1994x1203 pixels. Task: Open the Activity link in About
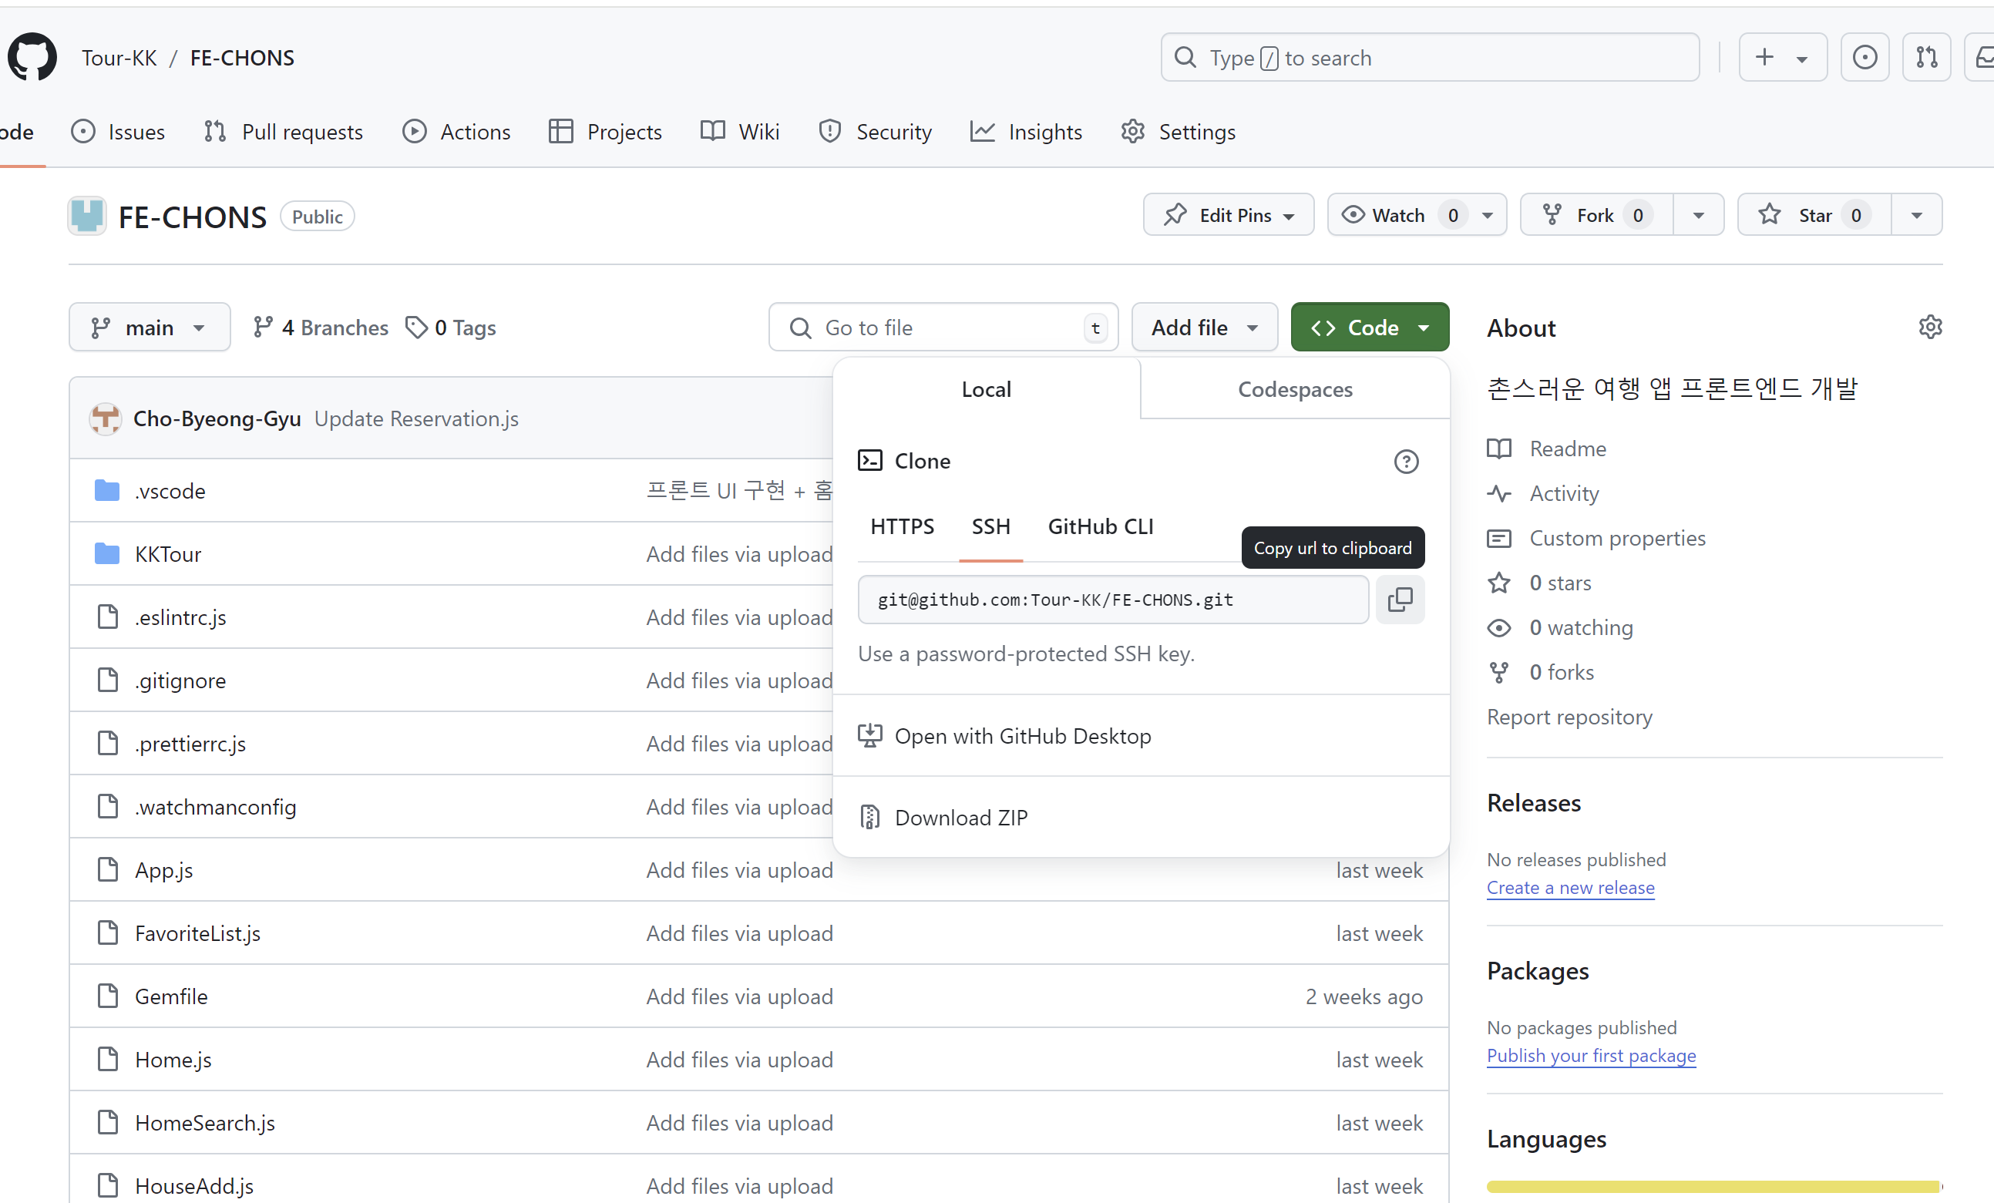tap(1542, 492)
